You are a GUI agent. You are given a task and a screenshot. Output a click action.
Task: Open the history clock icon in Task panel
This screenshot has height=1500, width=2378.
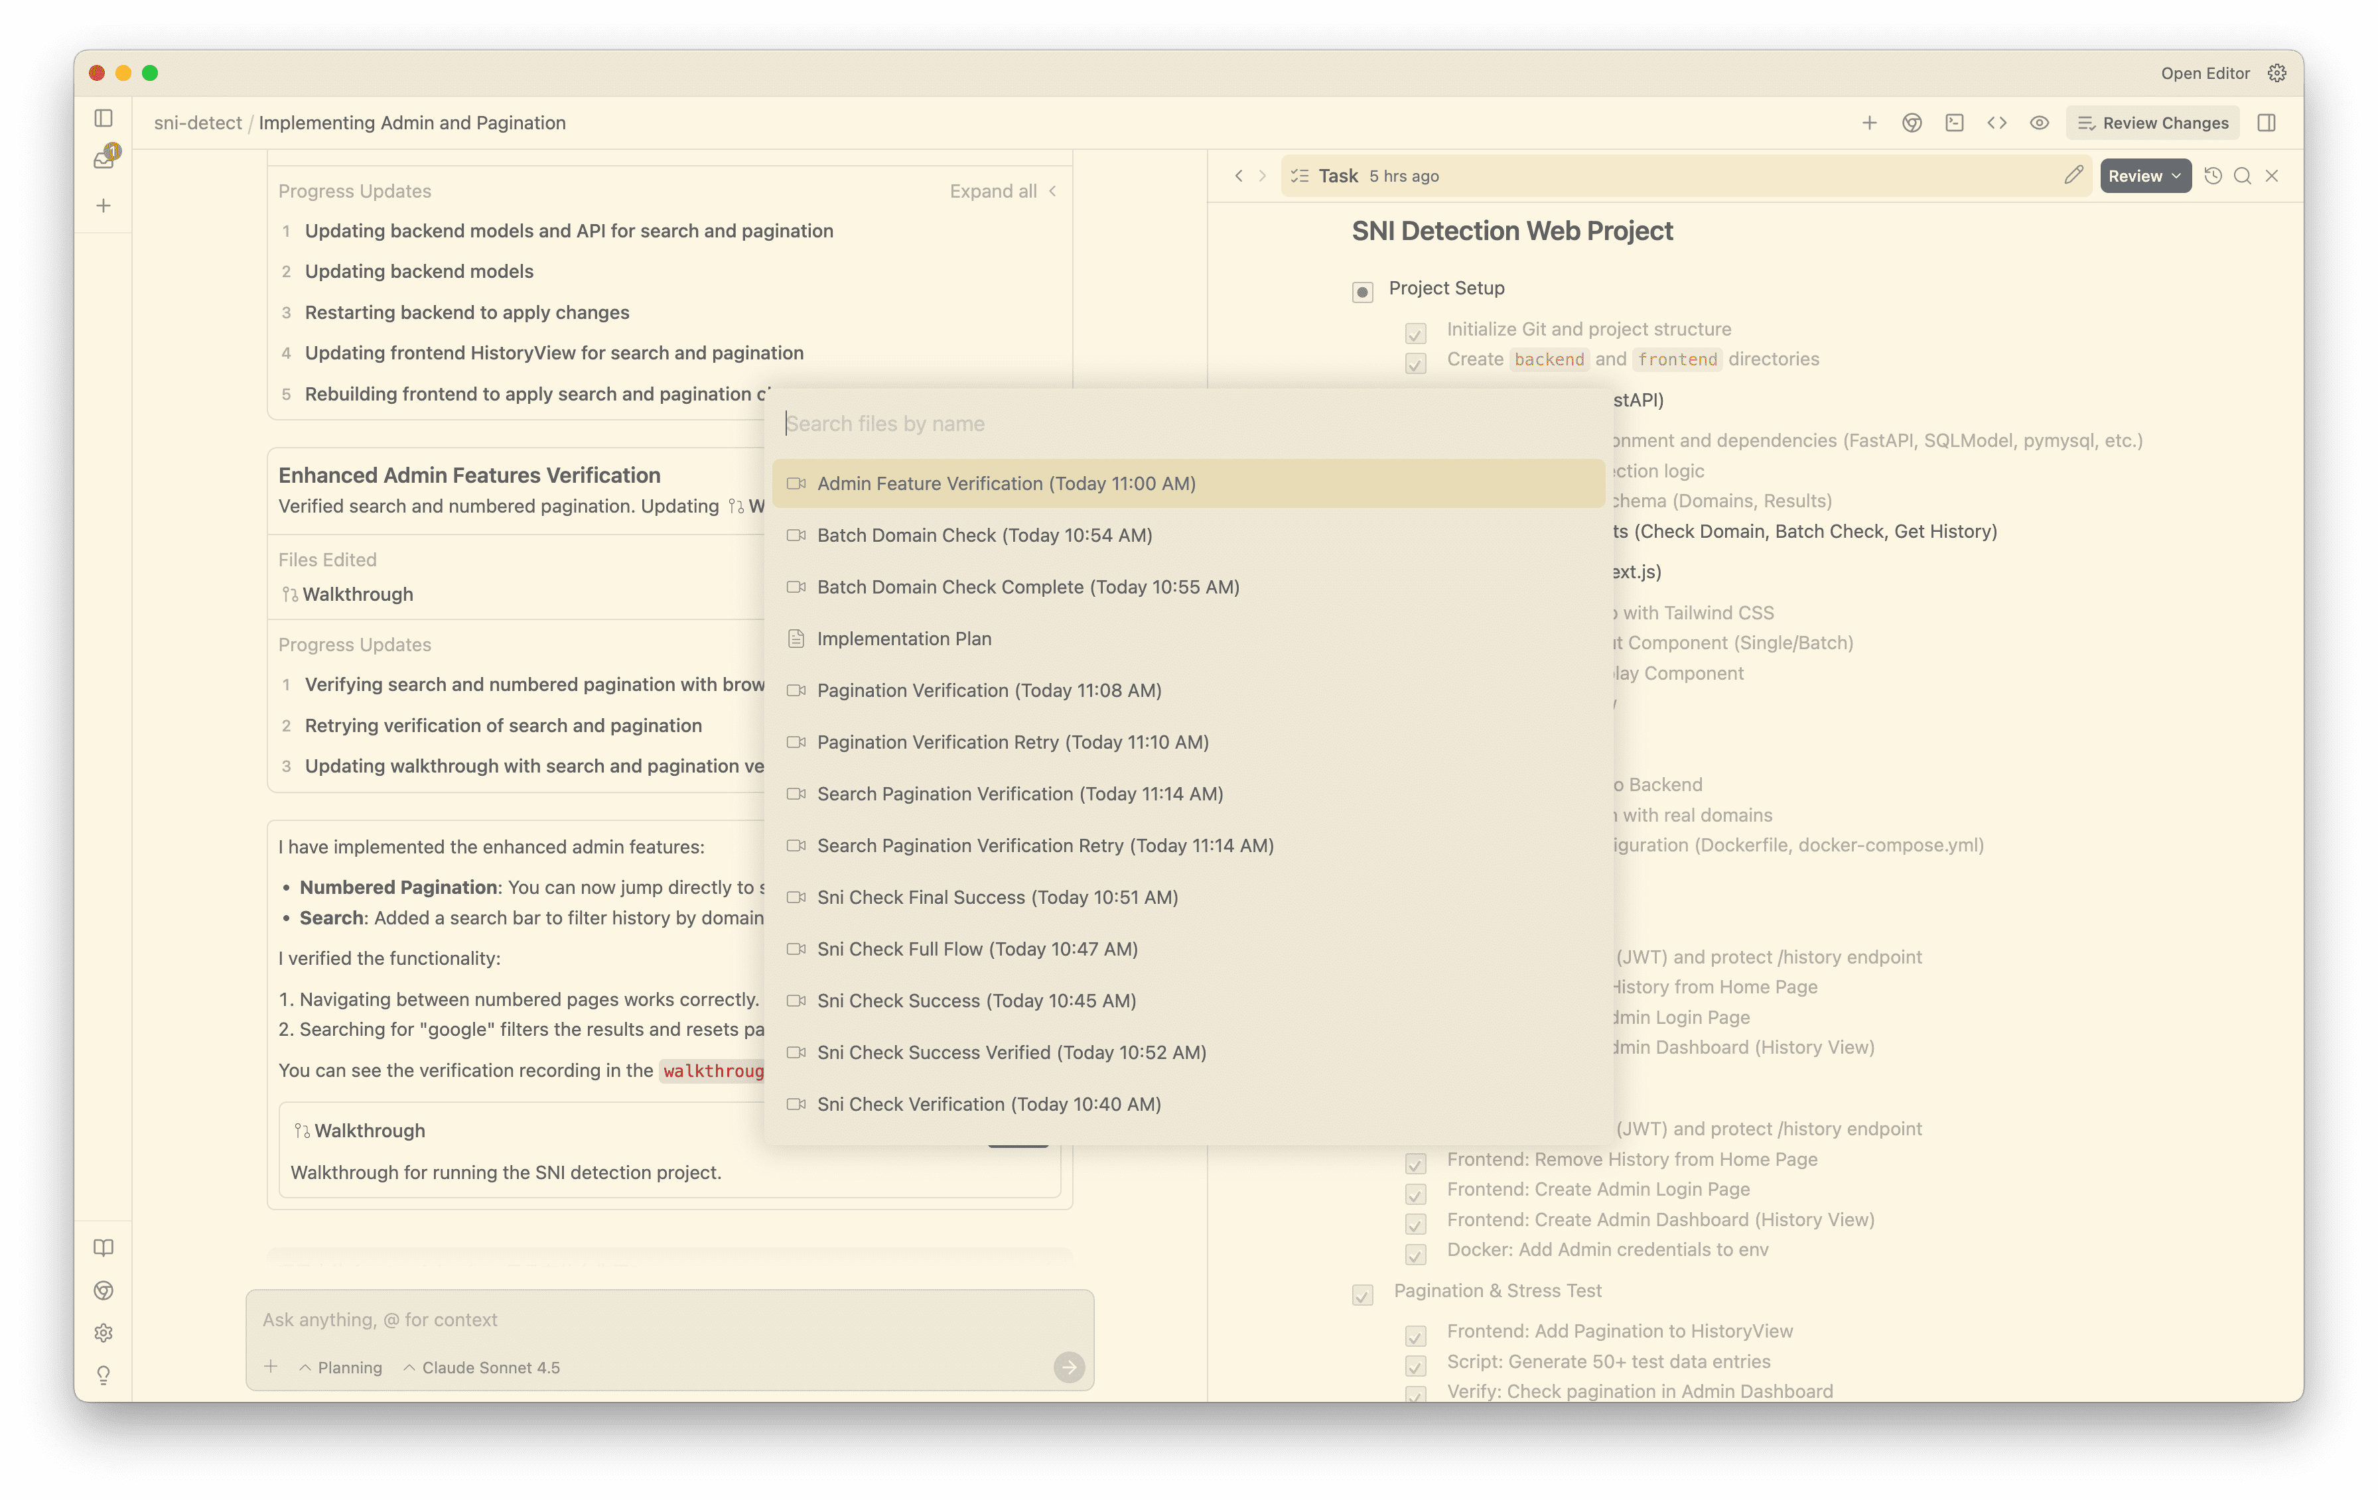coord(2213,176)
